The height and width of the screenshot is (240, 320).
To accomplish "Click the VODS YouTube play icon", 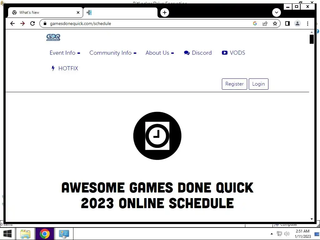I will [224, 52].
